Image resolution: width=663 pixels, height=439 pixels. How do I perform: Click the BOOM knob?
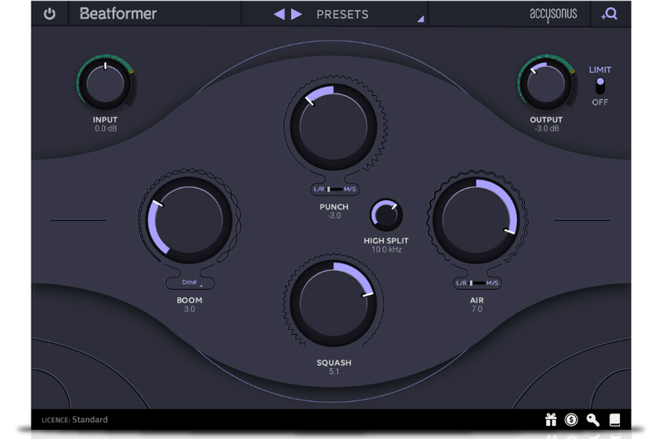pyautogui.click(x=189, y=219)
